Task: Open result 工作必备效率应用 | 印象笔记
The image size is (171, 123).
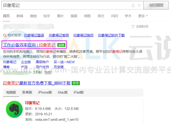Action: click(29, 45)
